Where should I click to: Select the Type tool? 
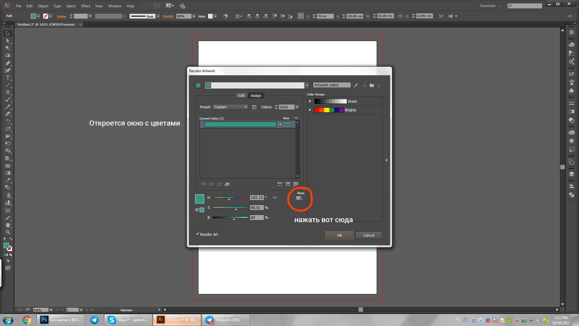tap(8, 78)
